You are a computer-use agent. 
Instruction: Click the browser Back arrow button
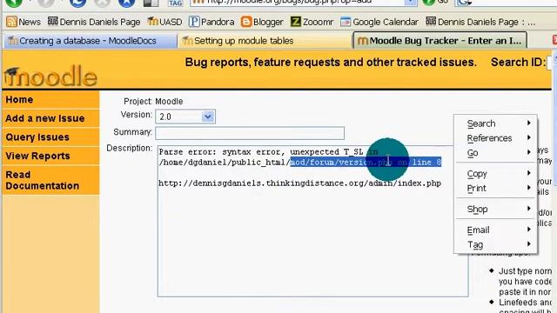pyautogui.click(x=14, y=3)
